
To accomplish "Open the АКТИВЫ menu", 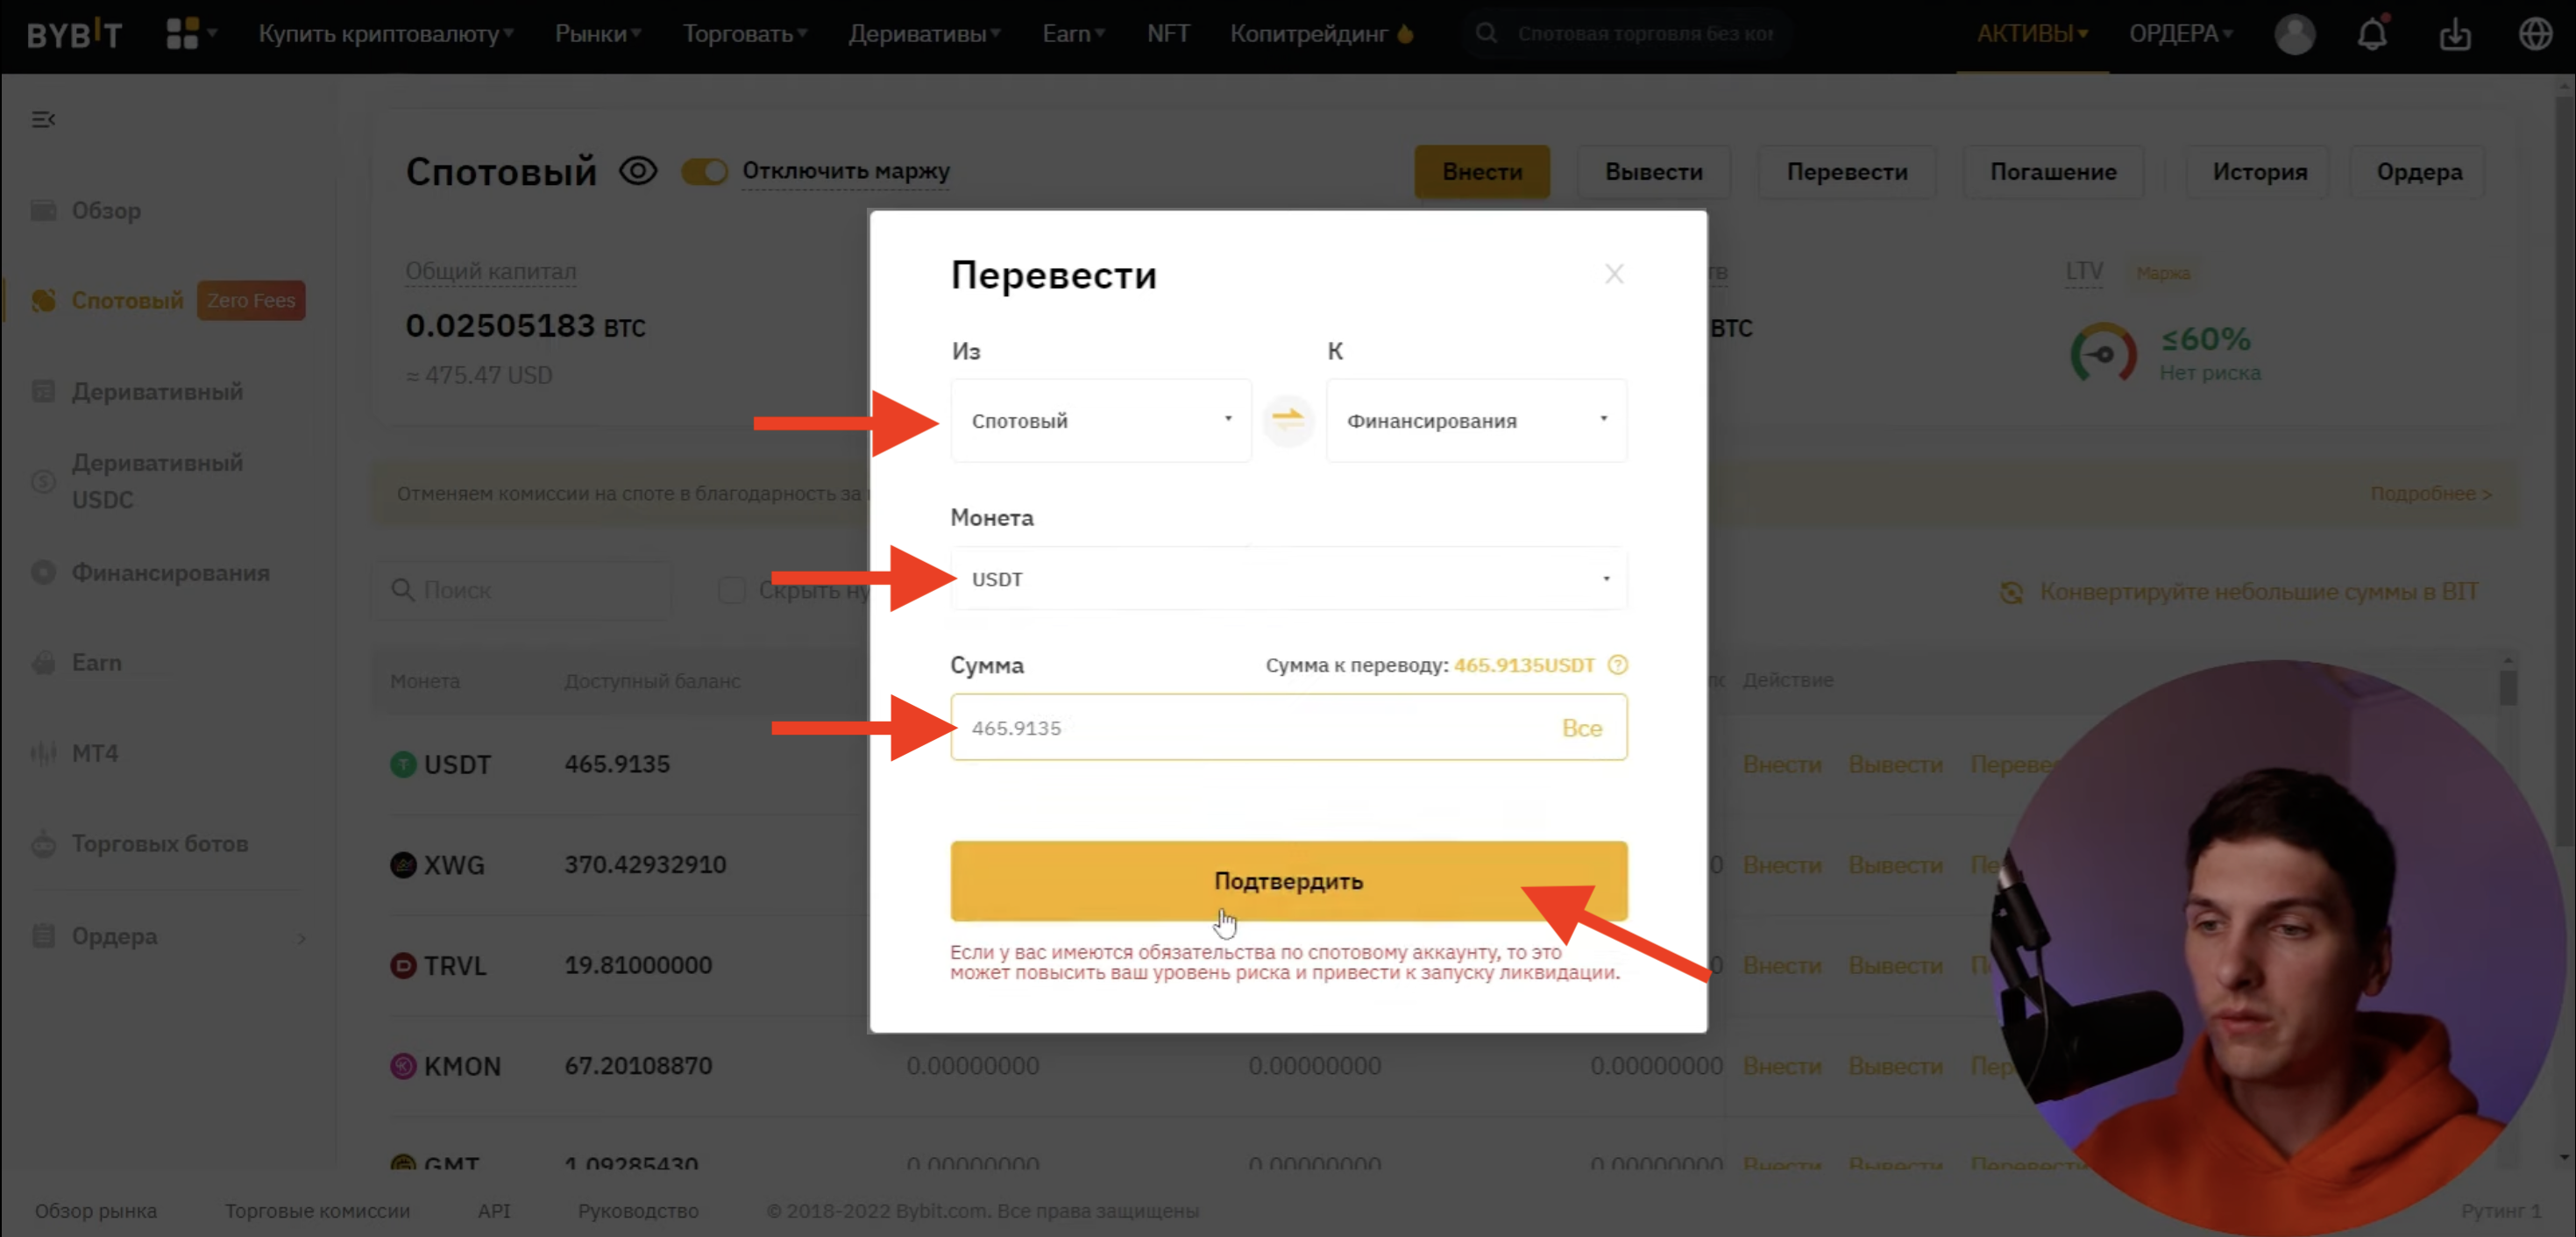I will 2032,34.
